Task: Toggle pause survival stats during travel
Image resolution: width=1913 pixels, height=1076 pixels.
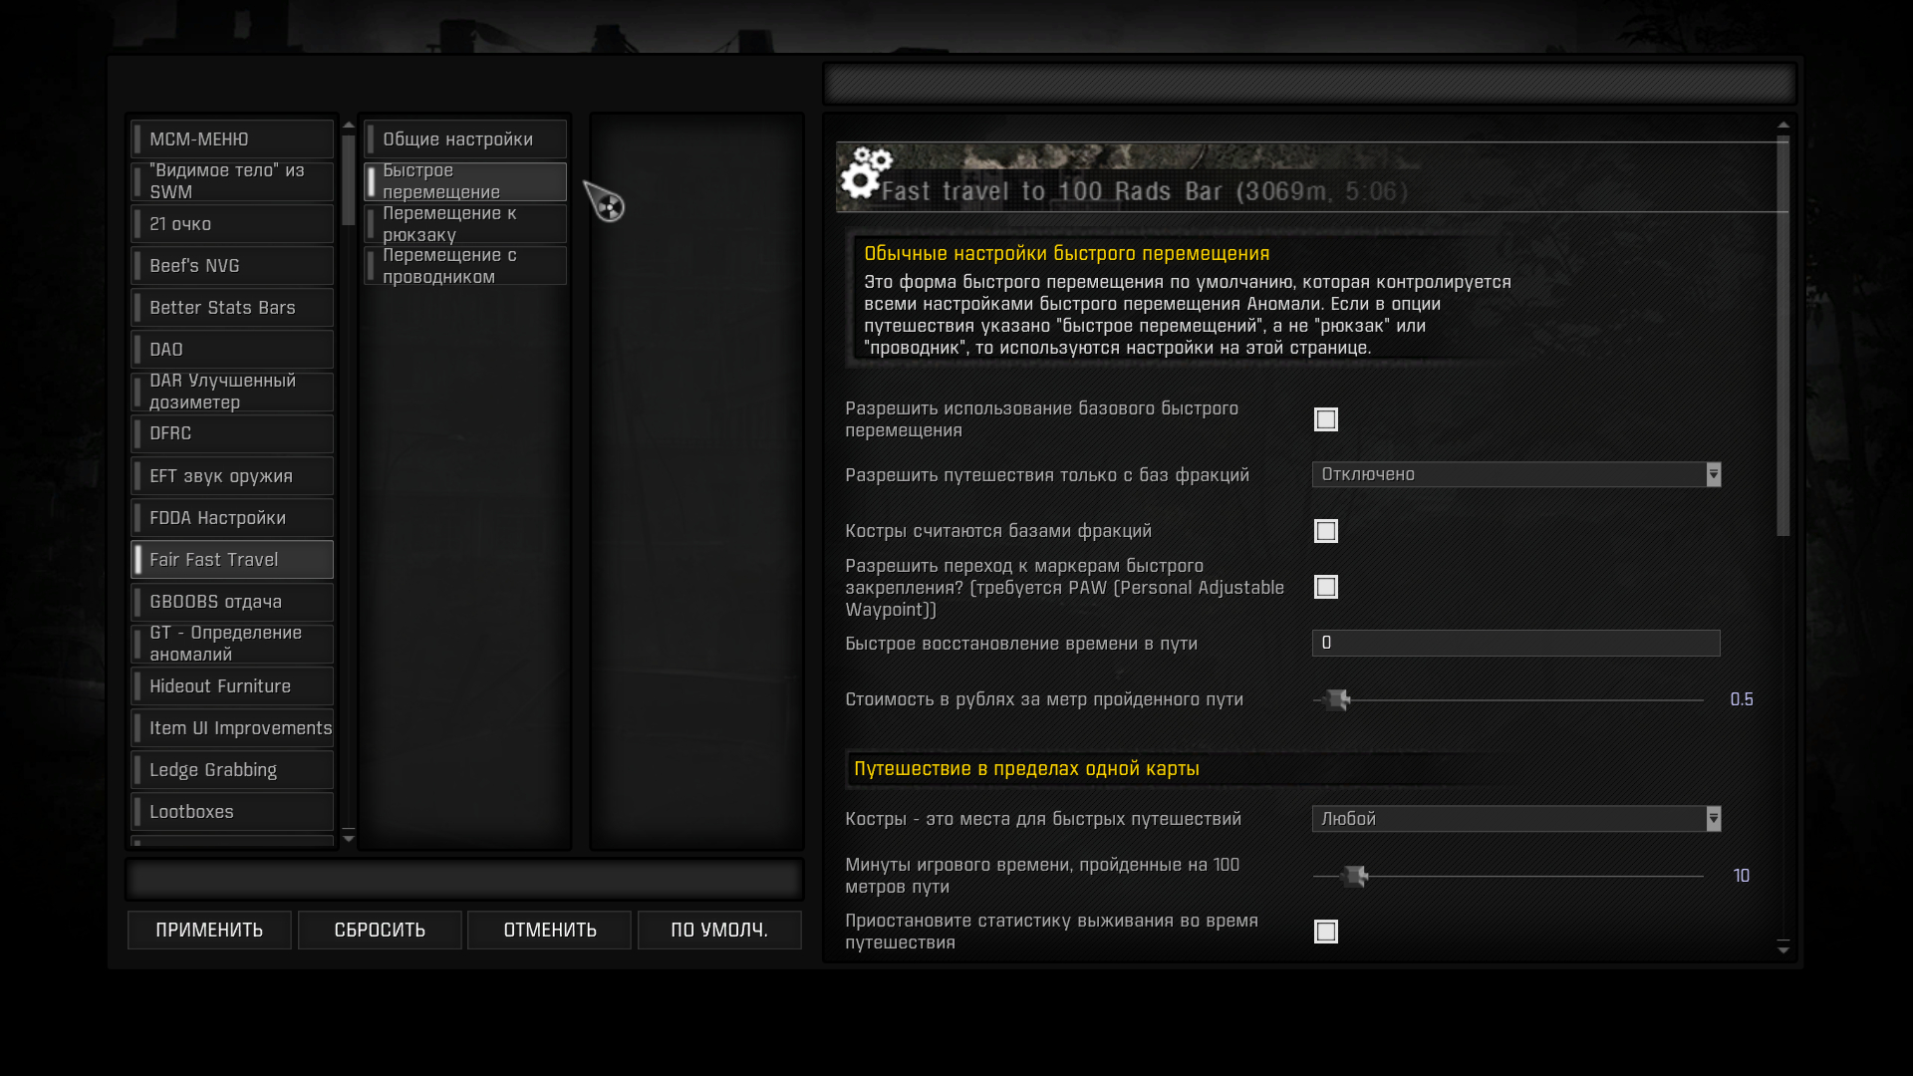Action: point(1325,932)
